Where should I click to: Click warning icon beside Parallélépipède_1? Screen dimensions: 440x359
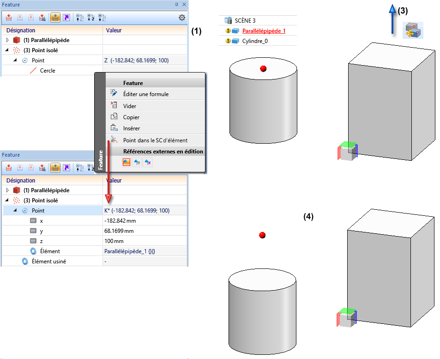[x=228, y=31]
